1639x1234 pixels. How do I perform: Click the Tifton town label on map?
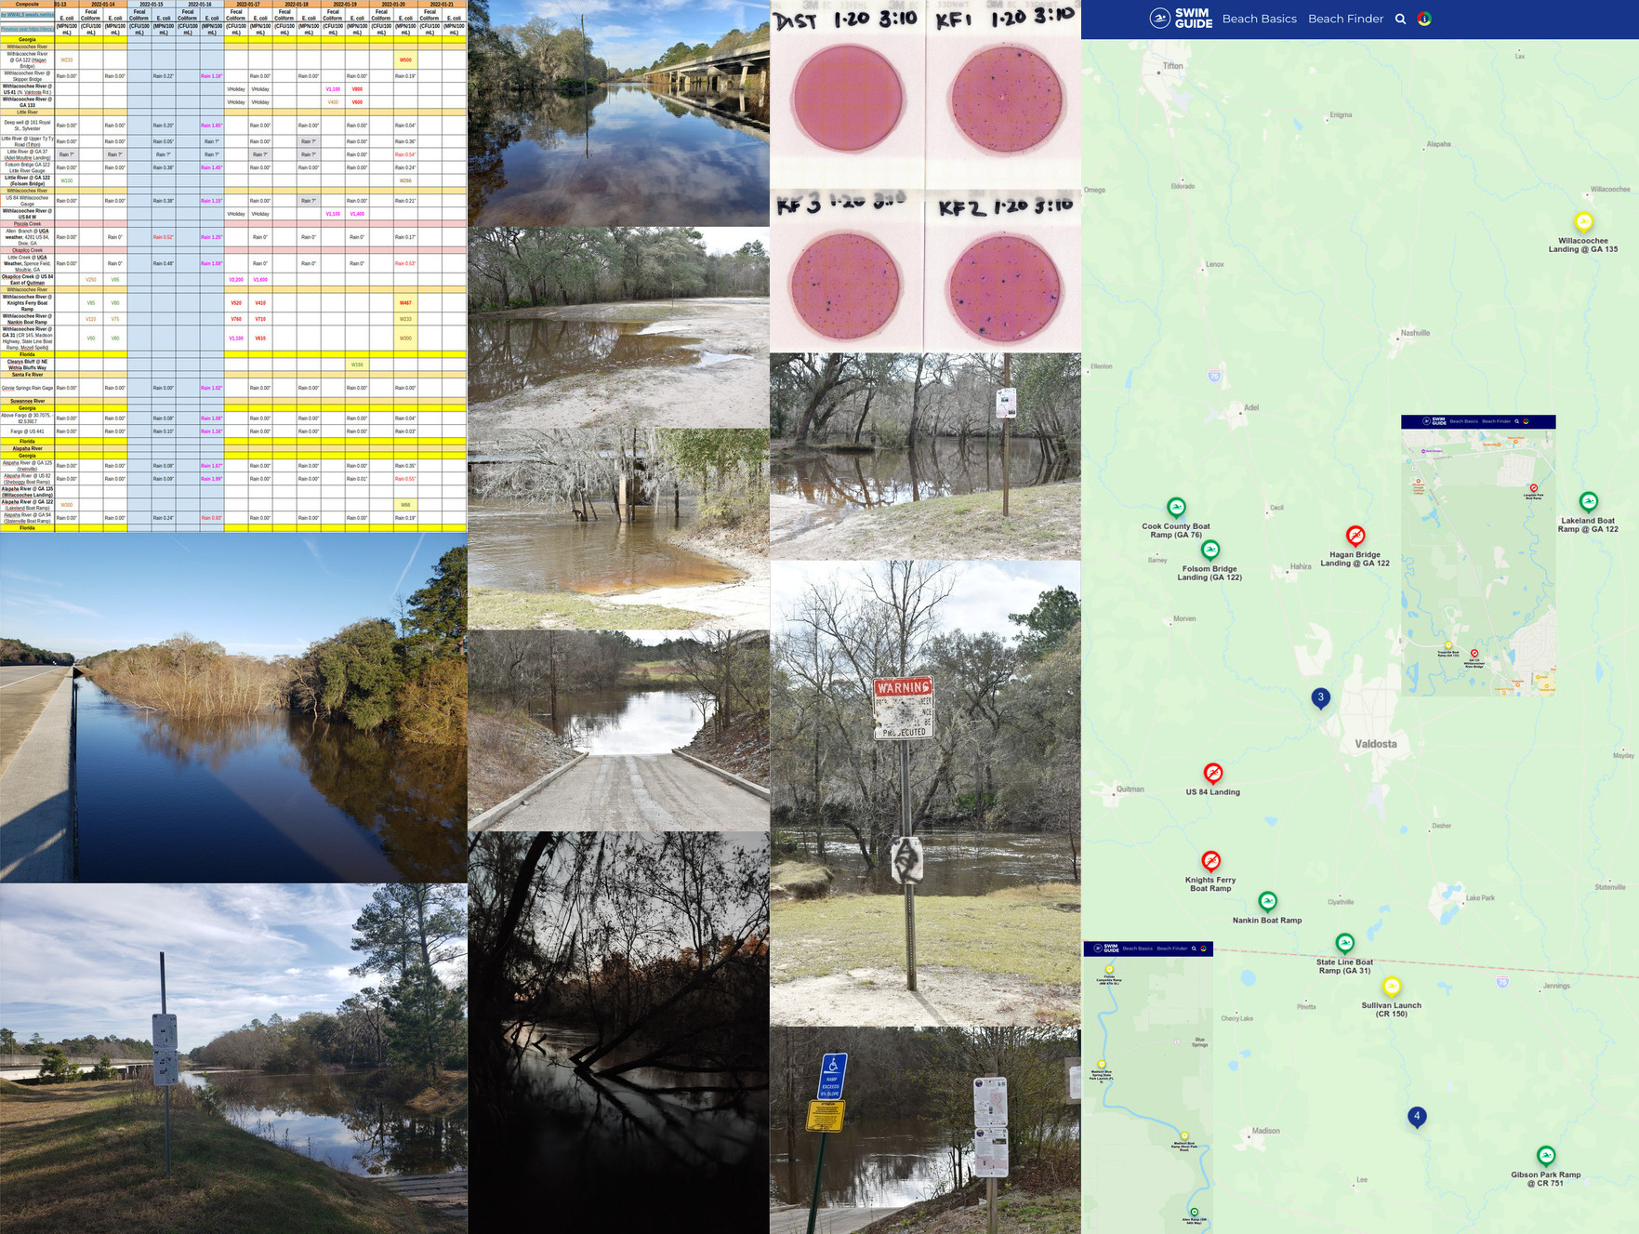tap(1173, 66)
